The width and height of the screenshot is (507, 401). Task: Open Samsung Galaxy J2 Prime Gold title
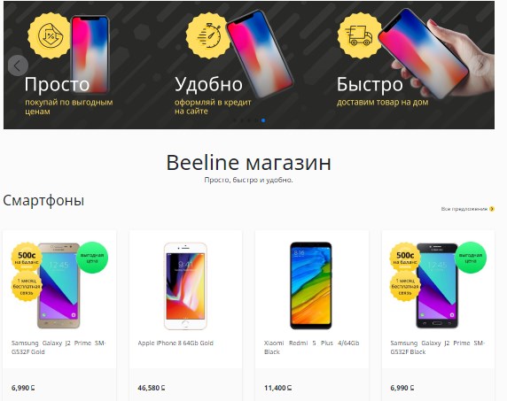click(58, 347)
